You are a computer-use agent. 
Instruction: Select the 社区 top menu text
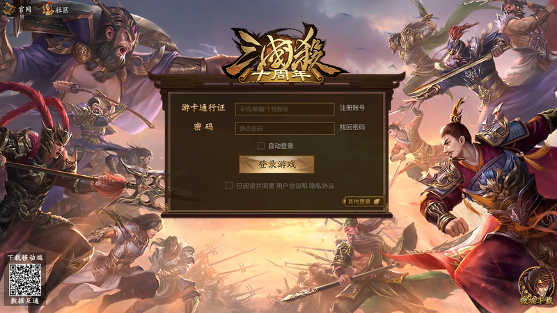(62, 10)
